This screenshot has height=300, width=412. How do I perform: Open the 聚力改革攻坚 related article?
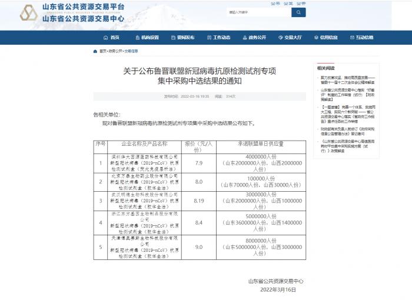coord(351,79)
